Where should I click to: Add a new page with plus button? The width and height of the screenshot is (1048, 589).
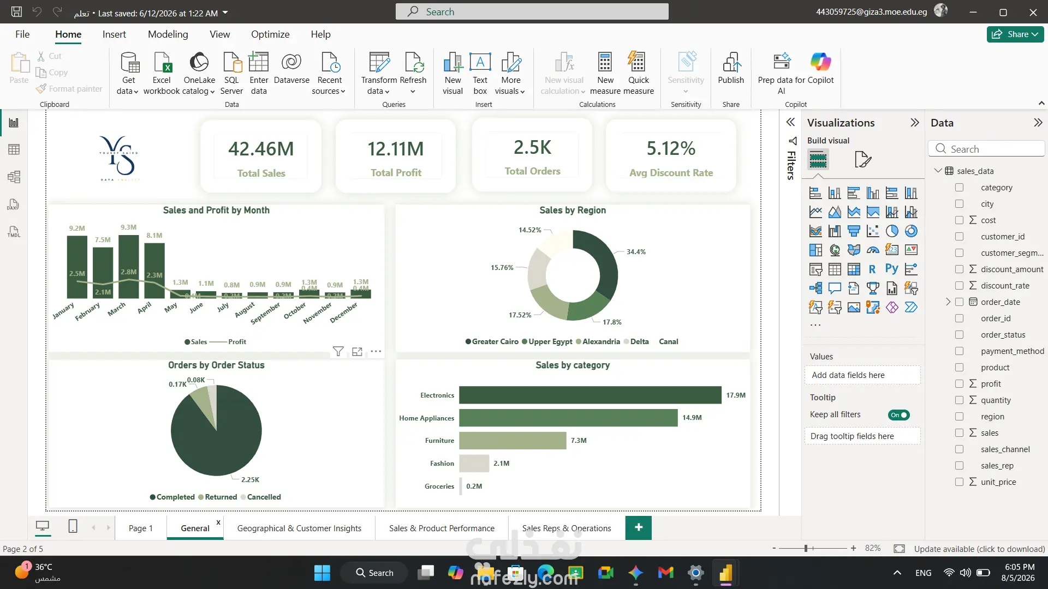click(x=639, y=527)
